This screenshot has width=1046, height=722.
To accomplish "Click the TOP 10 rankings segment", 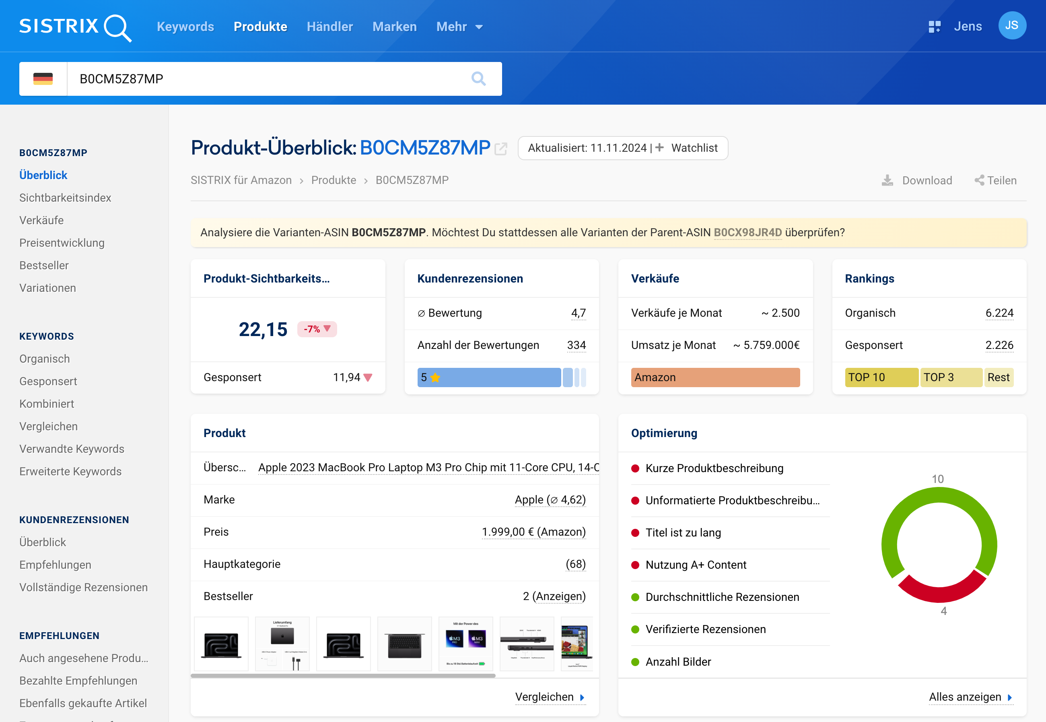I will [881, 377].
